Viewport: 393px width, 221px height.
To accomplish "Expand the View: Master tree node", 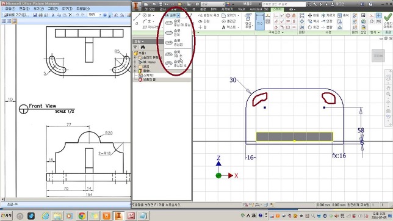I will (135, 62).
